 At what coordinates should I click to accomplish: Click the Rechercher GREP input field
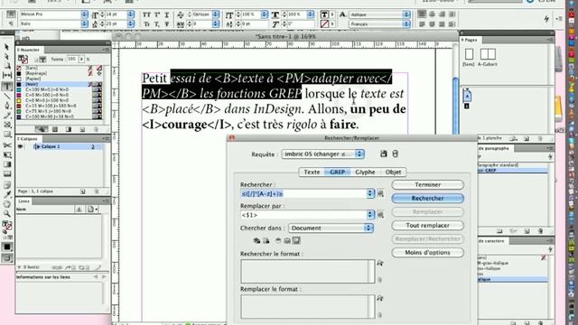pyautogui.click(x=303, y=193)
